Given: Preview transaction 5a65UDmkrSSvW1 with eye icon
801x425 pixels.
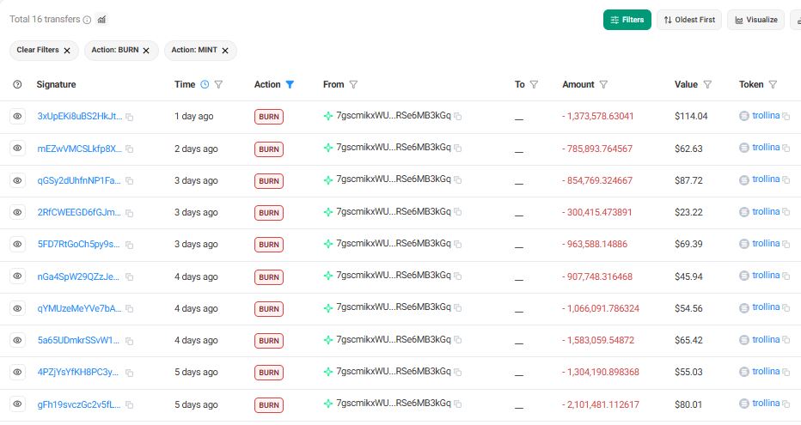Looking at the screenshot, I should point(17,340).
